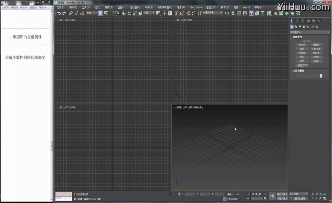Open the named selection sets dropdown
This screenshot has width=332, height=203.
[x=213, y=13]
